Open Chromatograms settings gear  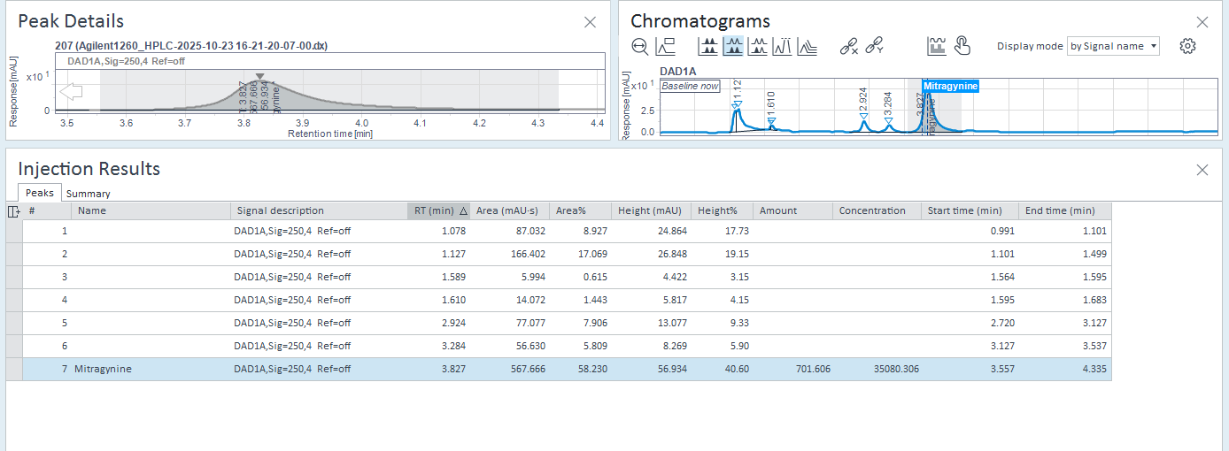point(1187,46)
